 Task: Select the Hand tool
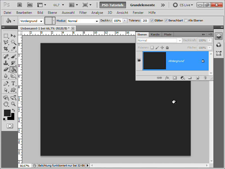click(x=6, y=104)
